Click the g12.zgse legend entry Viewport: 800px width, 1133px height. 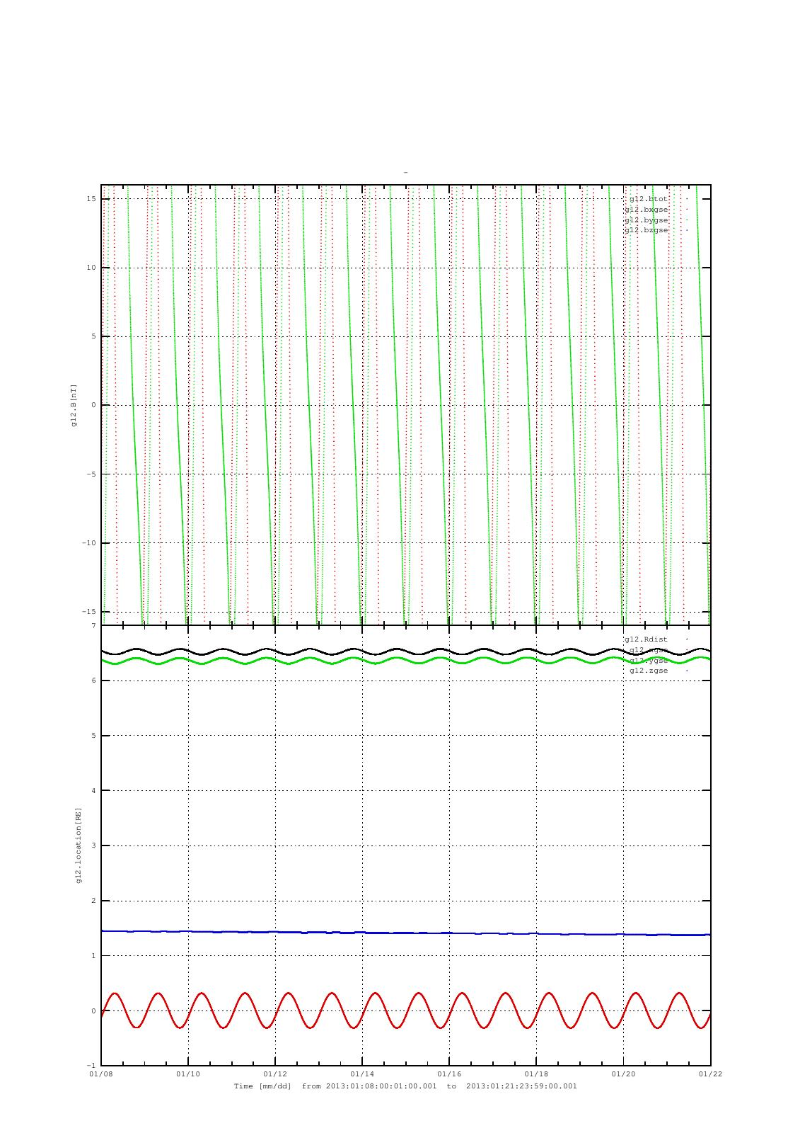tap(649, 671)
